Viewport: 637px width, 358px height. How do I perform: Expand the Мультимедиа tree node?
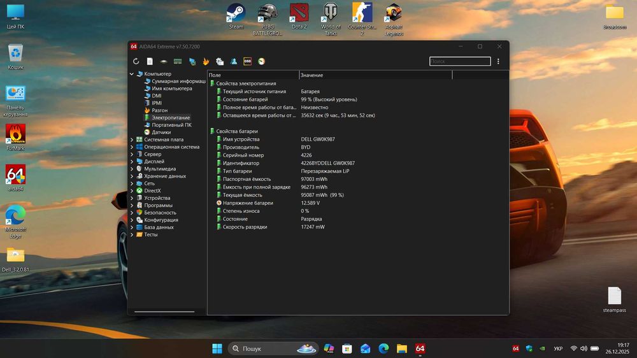[132, 169]
